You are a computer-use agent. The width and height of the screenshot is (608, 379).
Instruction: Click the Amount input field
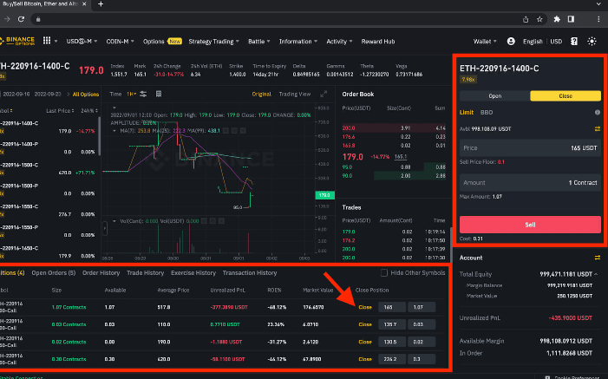click(530, 182)
